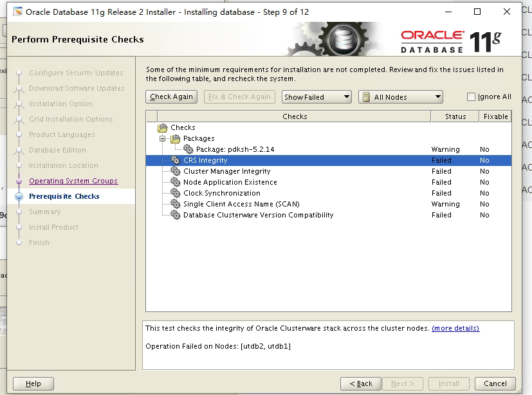
Task: Click the Fixable column header
Action: [495, 116]
